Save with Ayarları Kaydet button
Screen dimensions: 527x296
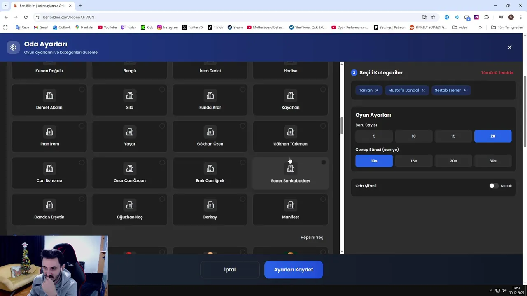[x=294, y=270]
